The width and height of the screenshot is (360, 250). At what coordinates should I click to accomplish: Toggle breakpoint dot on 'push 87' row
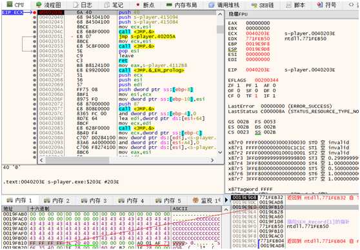pyautogui.click(x=34, y=104)
